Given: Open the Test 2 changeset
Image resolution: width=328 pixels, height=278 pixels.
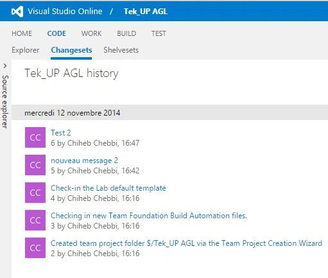Looking at the screenshot, I should pyautogui.click(x=61, y=133).
